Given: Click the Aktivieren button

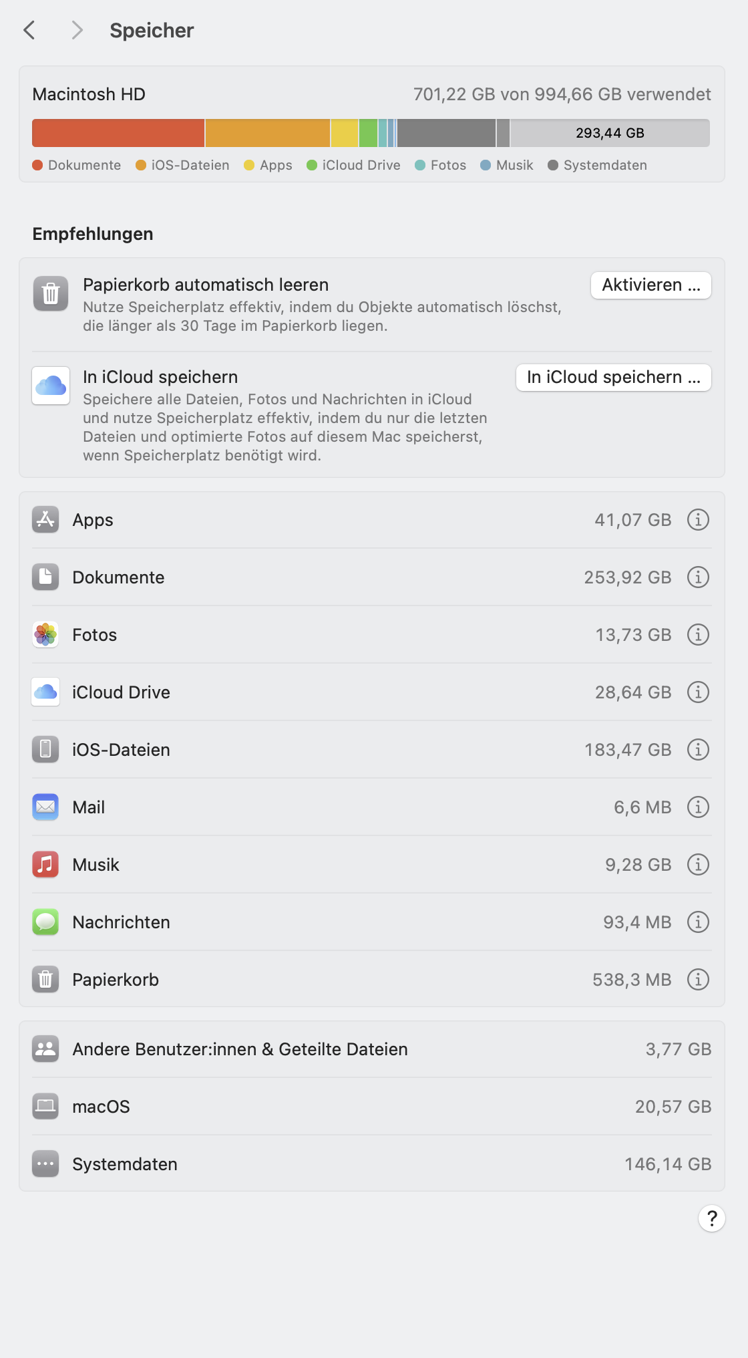Looking at the screenshot, I should pos(650,285).
